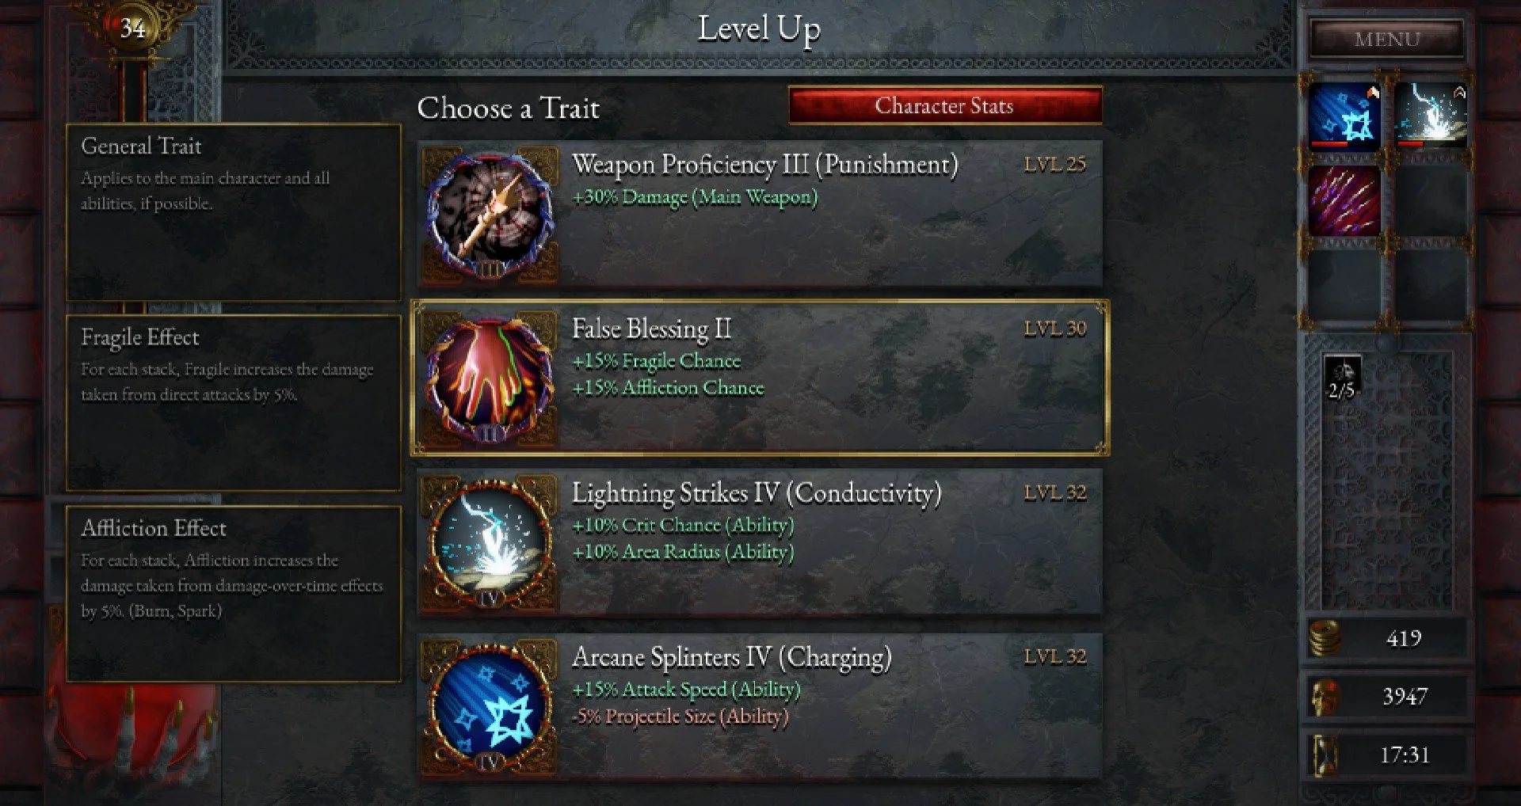Select the Arcane Splinters IV star icon
The width and height of the screenshot is (1521, 806).
pos(490,706)
